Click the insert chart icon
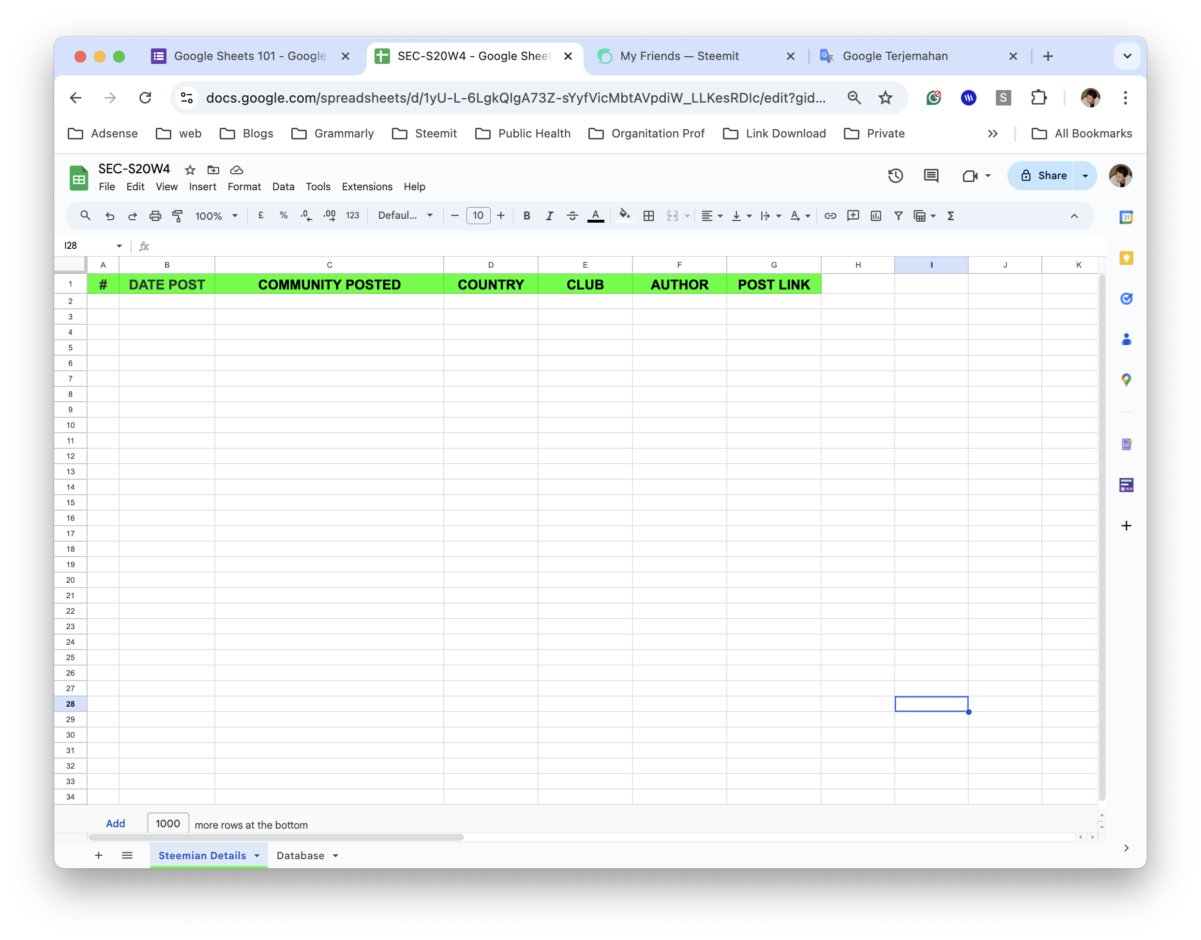This screenshot has width=1201, height=940. click(x=875, y=216)
